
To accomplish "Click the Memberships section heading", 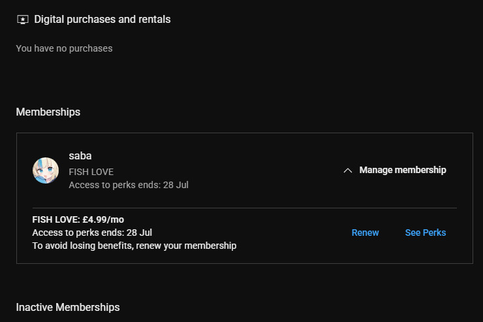I will coord(48,112).
